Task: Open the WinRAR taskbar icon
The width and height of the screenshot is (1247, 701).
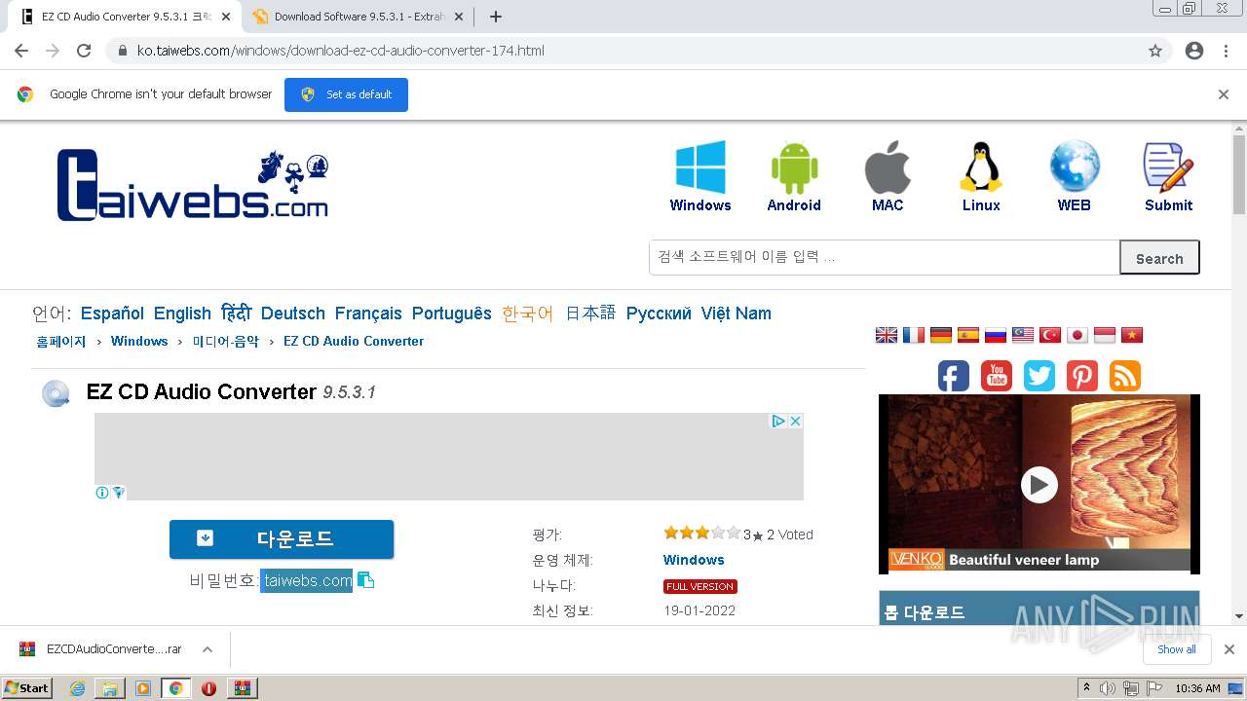Action: click(x=242, y=687)
